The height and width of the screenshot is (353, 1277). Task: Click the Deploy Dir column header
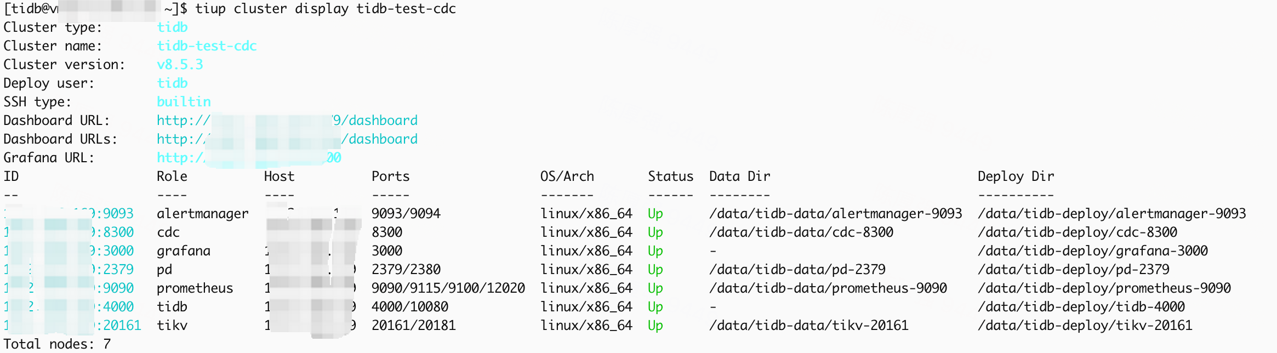pyautogui.click(x=1016, y=176)
